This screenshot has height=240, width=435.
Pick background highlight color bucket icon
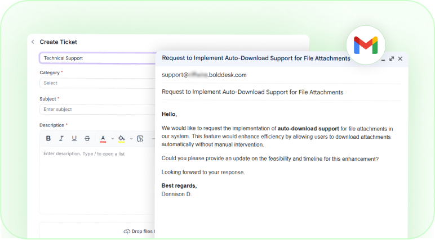coord(122,138)
